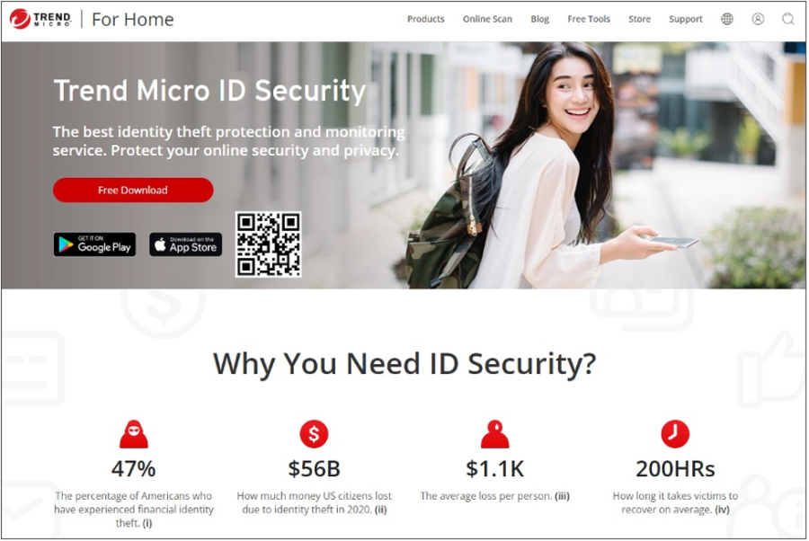Image resolution: width=809 pixels, height=541 pixels.
Task: Open the Products menu
Action: 426,19
